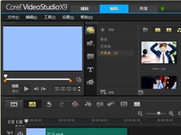The image size is (181, 135).
Task: Open the Graphic/flower library icon
Action: tap(90, 82)
